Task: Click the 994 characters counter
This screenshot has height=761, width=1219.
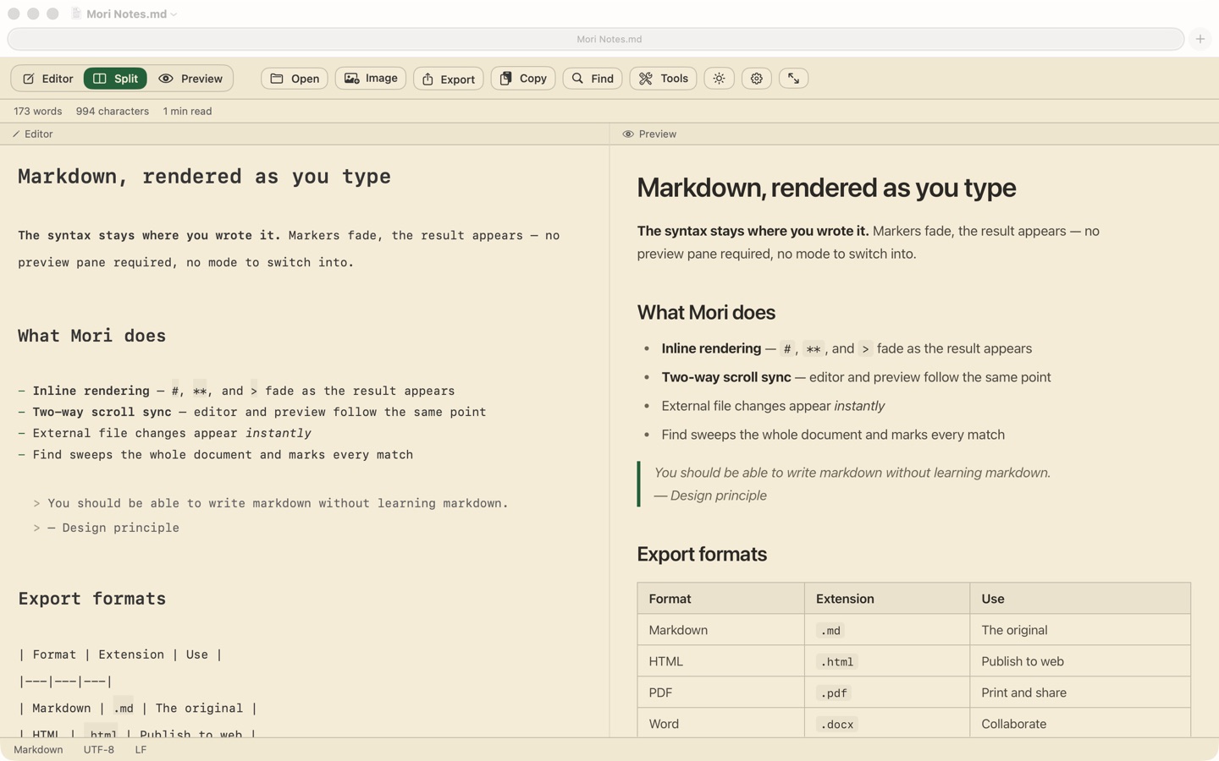Action: pyautogui.click(x=113, y=112)
